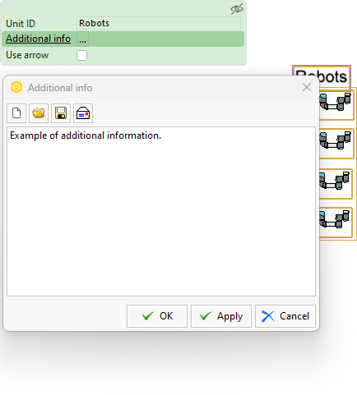Click the Apply button
Image resolution: width=357 pixels, height=395 pixels.
point(221,316)
